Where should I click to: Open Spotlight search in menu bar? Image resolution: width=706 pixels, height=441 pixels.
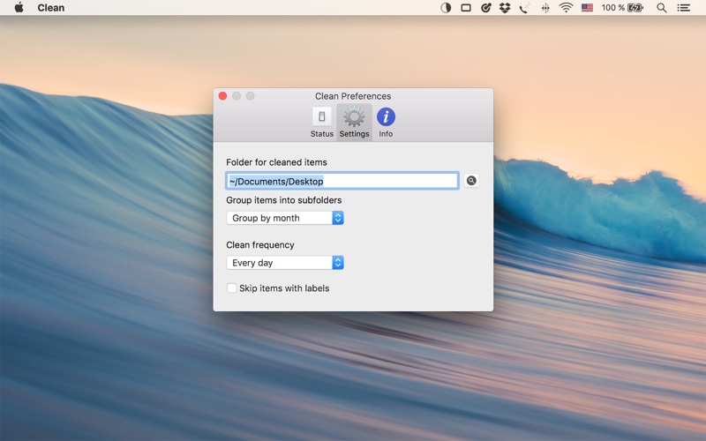click(661, 8)
